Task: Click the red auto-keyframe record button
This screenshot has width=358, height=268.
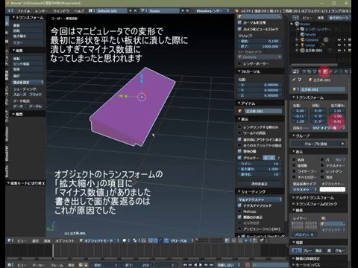Action: coord(248,265)
